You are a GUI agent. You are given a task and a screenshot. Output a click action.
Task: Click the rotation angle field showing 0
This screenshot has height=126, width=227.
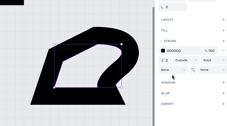(x=173, y=7)
